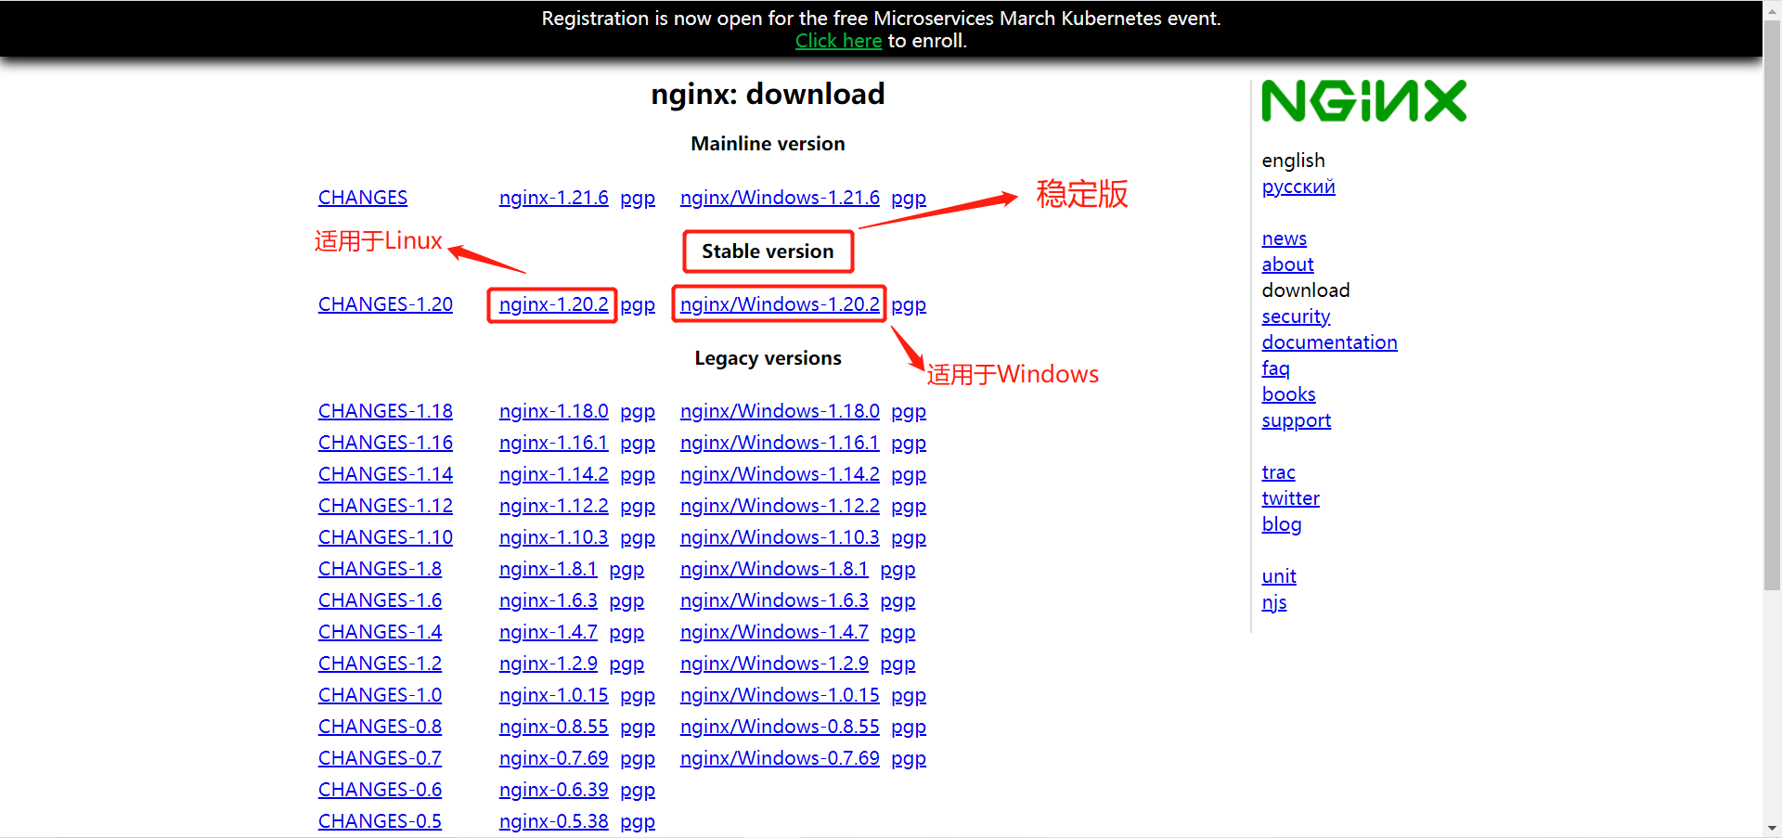Open mainline nginx-1.21.6 download link
The image size is (1782, 838).
[553, 198]
